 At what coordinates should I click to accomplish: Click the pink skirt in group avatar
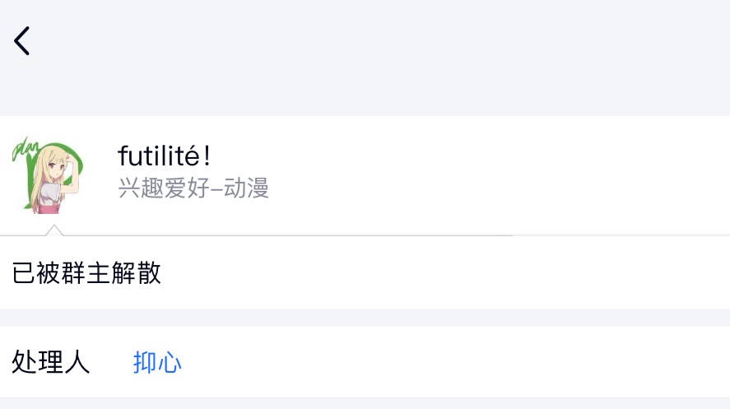(49, 208)
